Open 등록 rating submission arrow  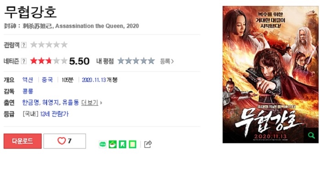167,61
